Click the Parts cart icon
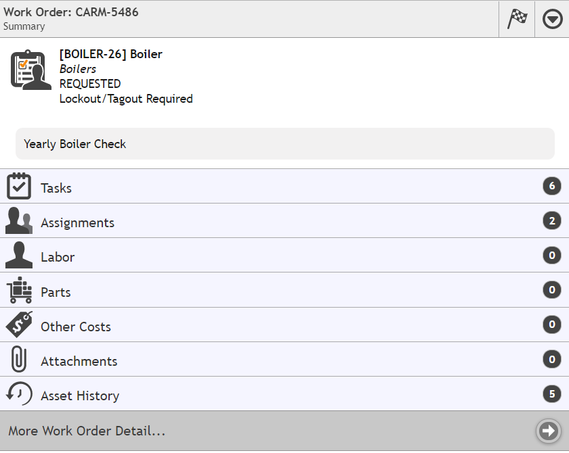 tap(19, 291)
